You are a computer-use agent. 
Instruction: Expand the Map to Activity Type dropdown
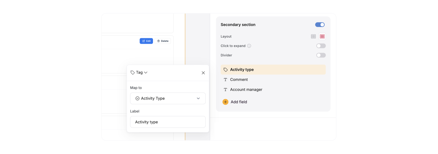(x=168, y=98)
